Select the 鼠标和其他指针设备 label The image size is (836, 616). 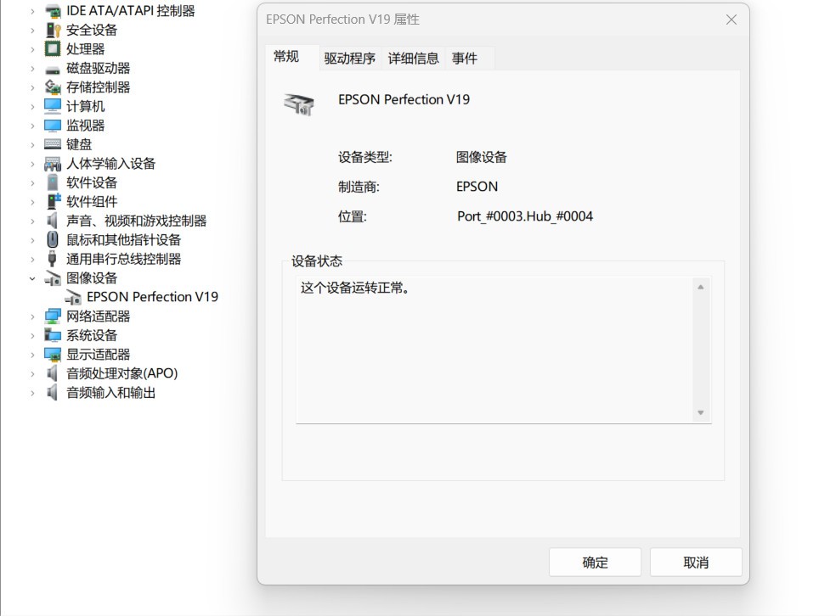[x=124, y=240]
